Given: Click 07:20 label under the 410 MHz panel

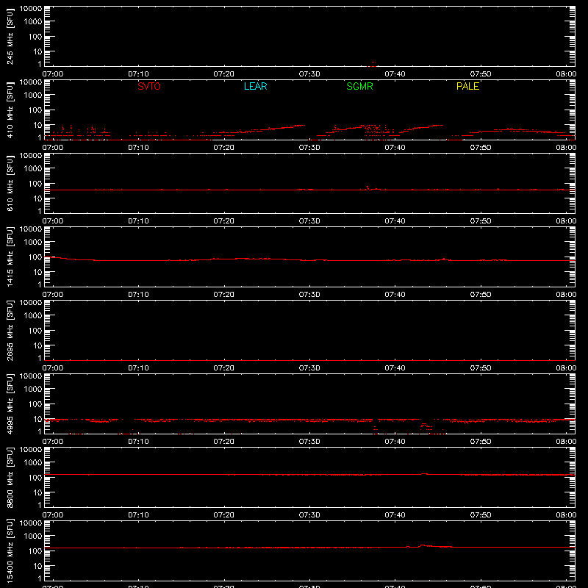Looking at the screenshot, I should (224, 148).
